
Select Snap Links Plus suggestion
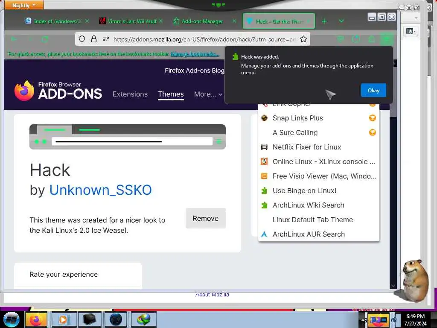tap(318, 118)
